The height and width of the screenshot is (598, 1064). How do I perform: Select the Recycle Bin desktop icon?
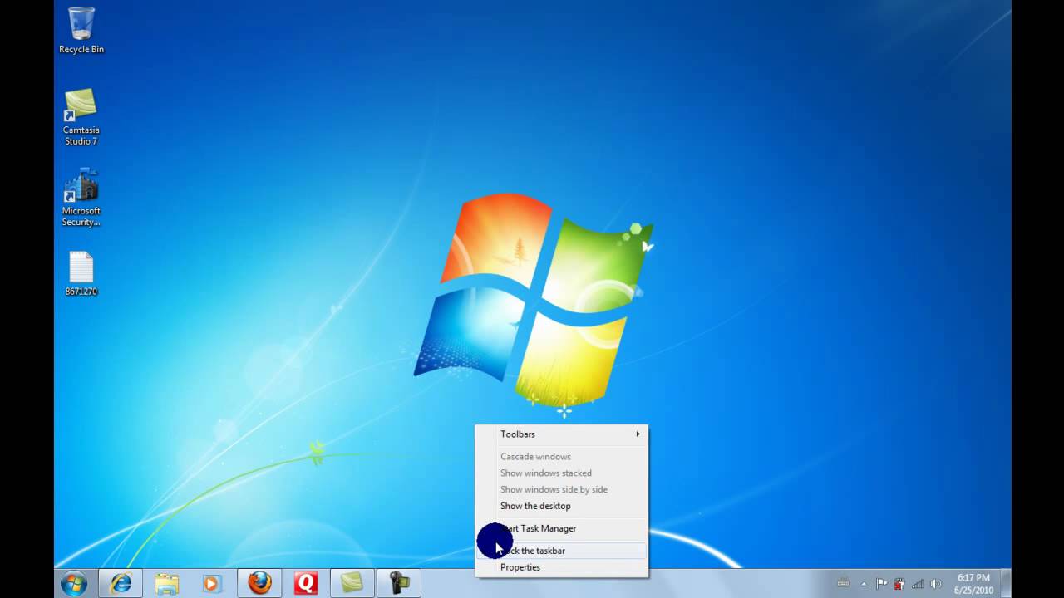click(81, 31)
